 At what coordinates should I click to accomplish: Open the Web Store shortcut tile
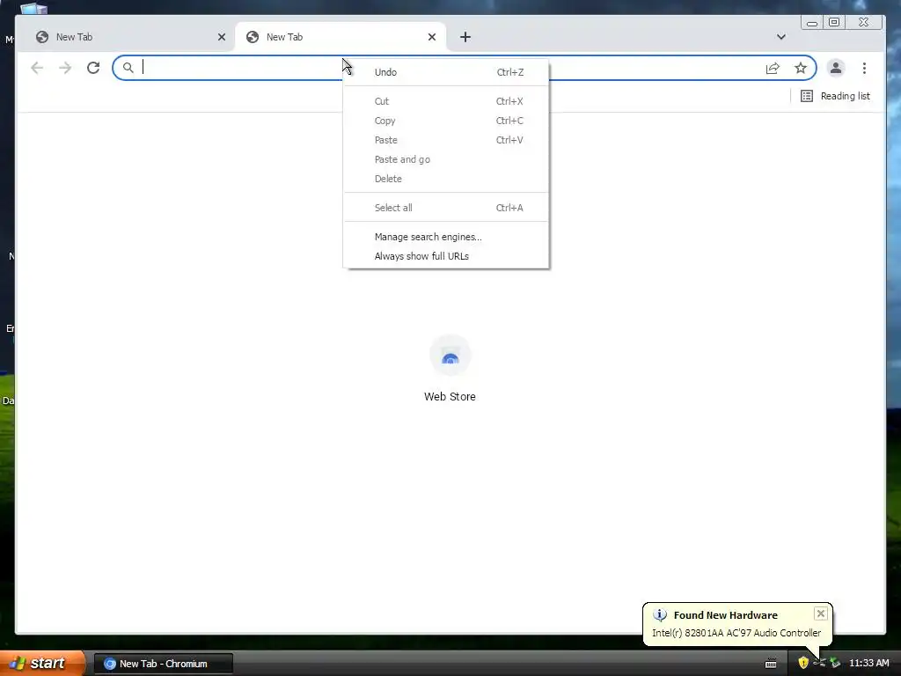coord(450,369)
